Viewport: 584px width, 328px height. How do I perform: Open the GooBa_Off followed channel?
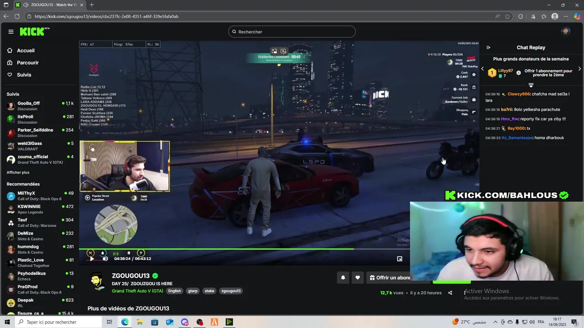[x=40, y=106]
